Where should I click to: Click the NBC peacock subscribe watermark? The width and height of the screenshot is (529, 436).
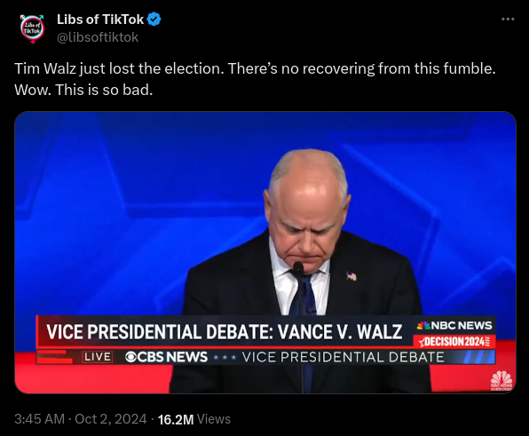click(x=501, y=381)
